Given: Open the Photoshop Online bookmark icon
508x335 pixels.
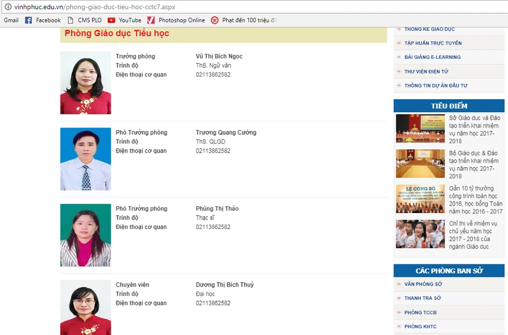Looking at the screenshot, I should point(151,20).
